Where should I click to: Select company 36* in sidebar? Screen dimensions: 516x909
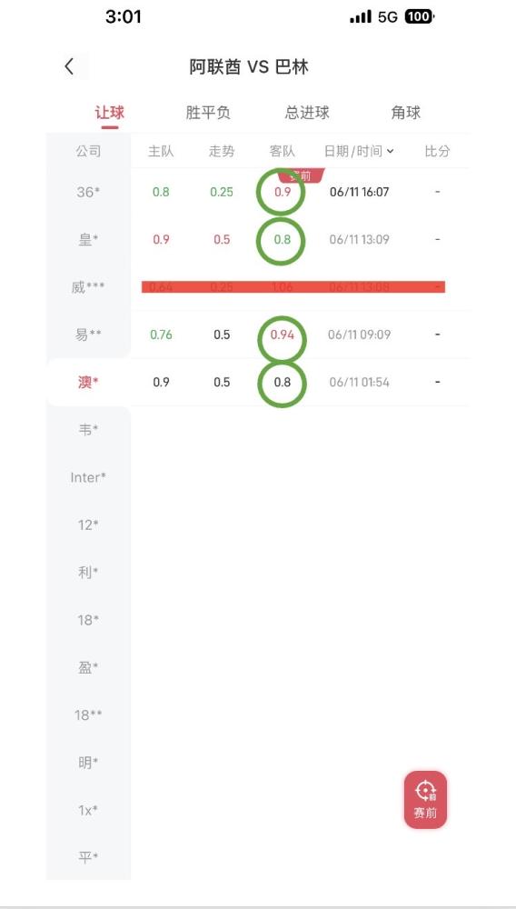88,192
